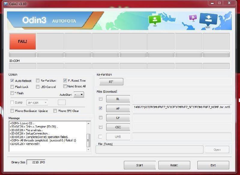
Task: Click the Exit button
Action: [213, 165]
